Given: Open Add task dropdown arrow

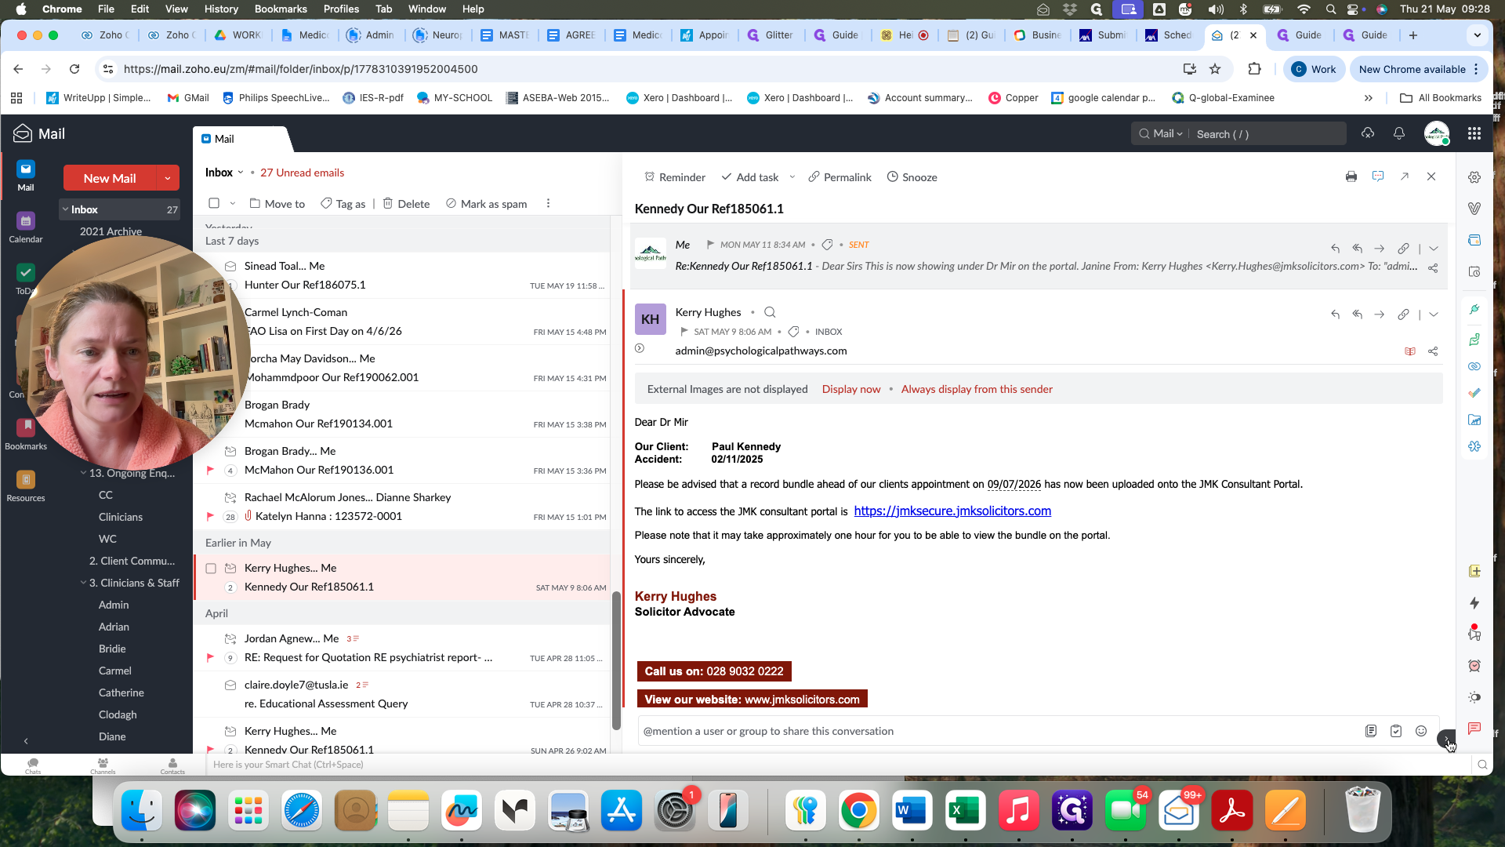Looking at the screenshot, I should [792, 177].
